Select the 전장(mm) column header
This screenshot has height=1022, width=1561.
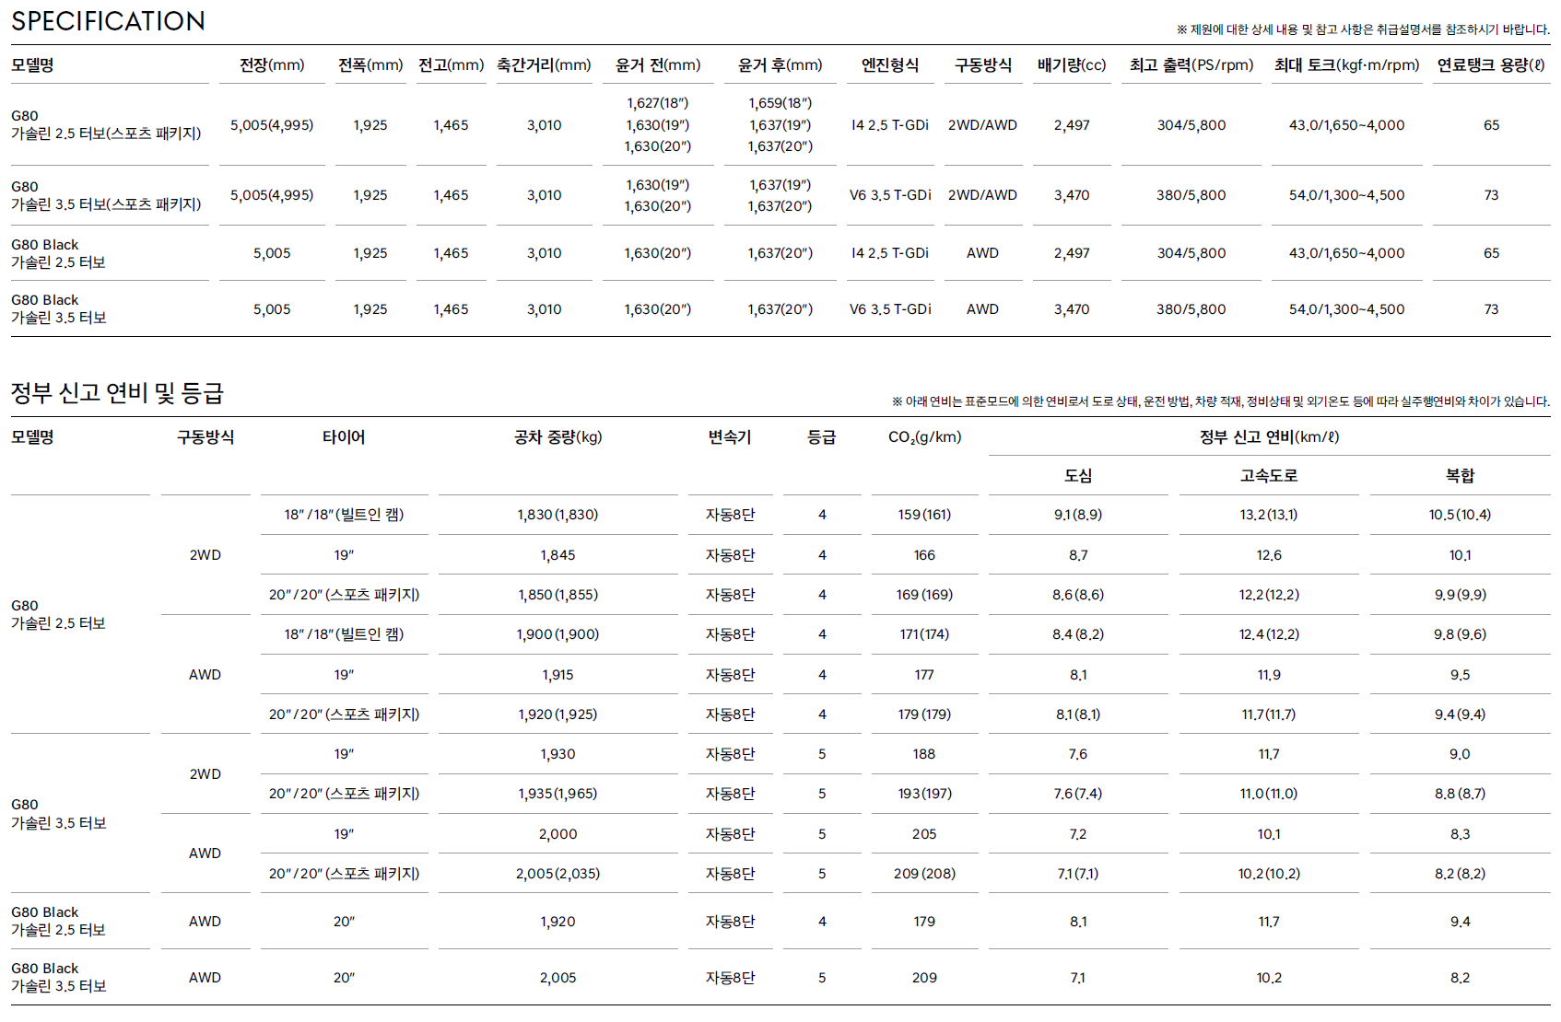coord(272,65)
